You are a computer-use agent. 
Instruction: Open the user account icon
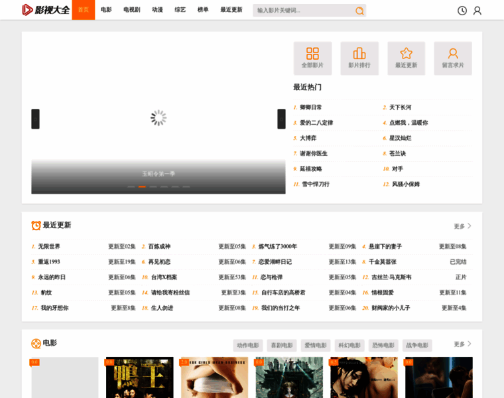[477, 11]
